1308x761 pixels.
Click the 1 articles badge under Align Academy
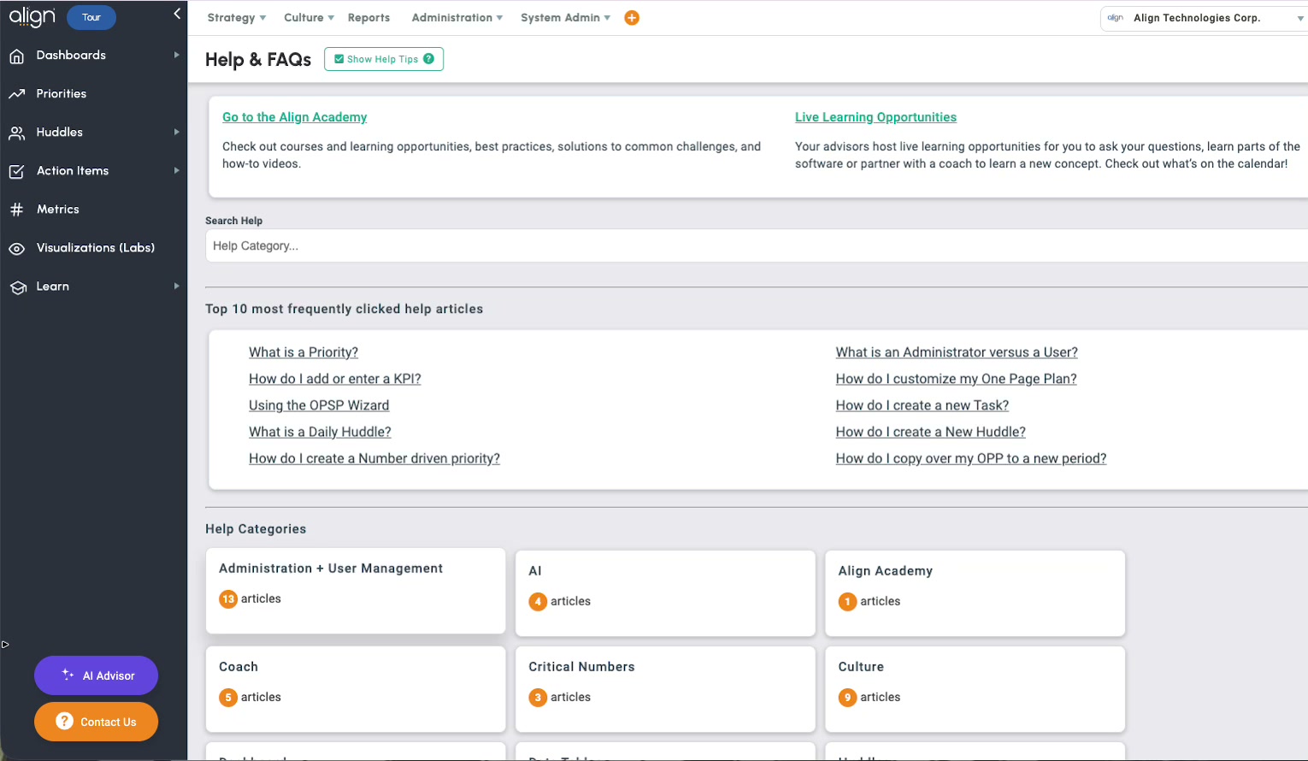pyautogui.click(x=847, y=602)
